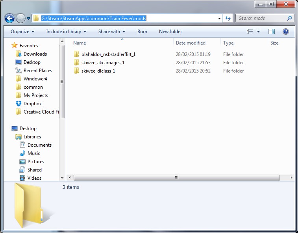
Task: Click the Recent Places icon
Action: click(x=19, y=71)
